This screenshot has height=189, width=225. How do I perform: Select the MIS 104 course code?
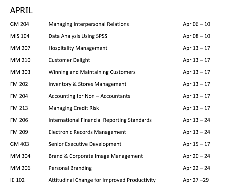pos(20,36)
